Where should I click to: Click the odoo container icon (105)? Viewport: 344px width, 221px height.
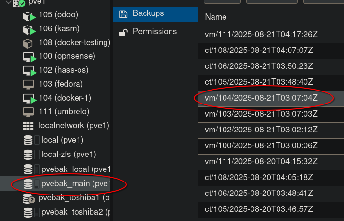(x=28, y=16)
